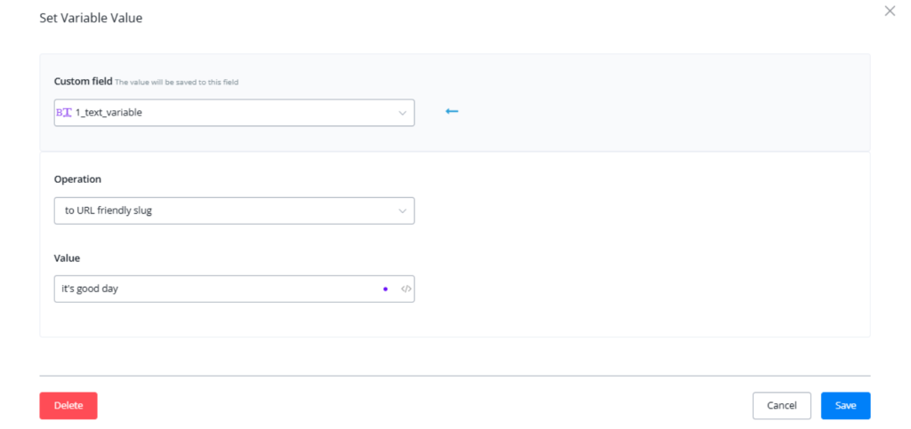Image resolution: width=911 pixels, height=429 pixels.
Task: Expand the Operation dropdown chevron
Action: coord(402,211)
